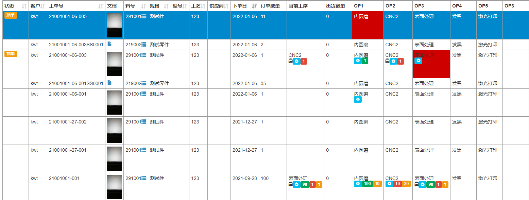Click orange 20 badge in OP2

tap(406, 184)
